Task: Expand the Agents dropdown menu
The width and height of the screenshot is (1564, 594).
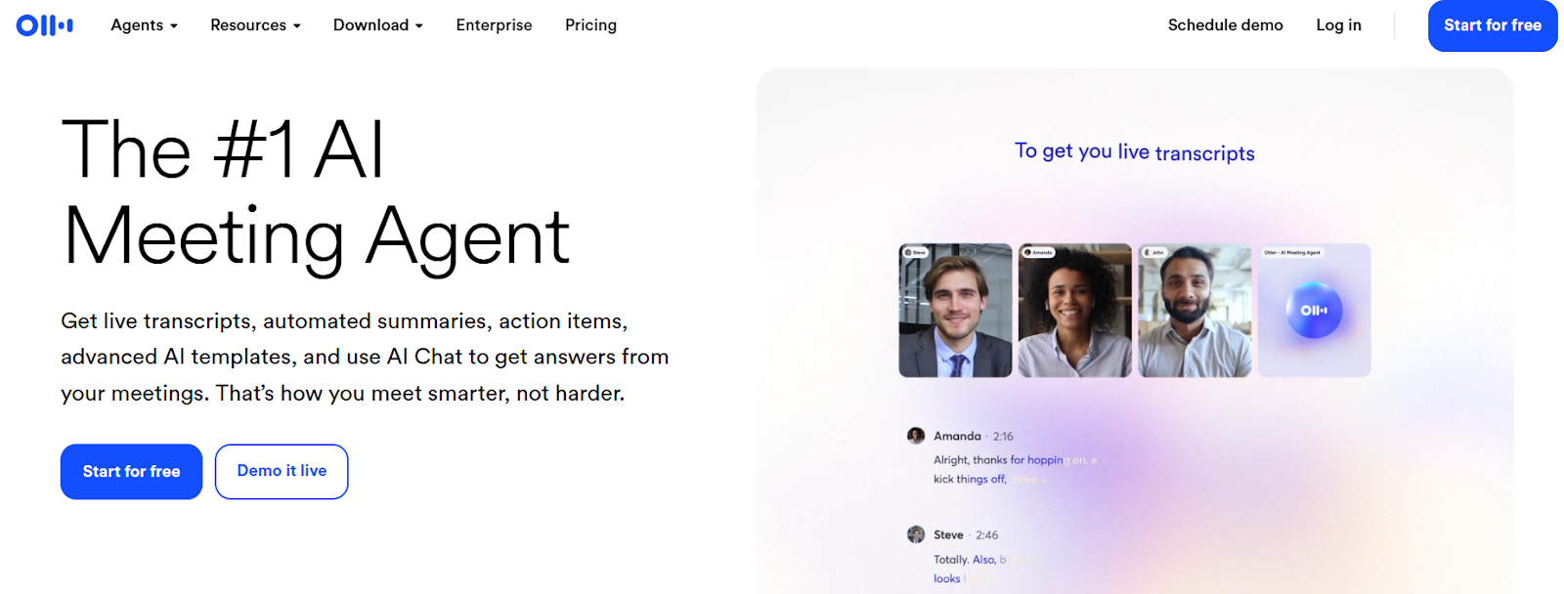Action: click(x=144, y=25)
